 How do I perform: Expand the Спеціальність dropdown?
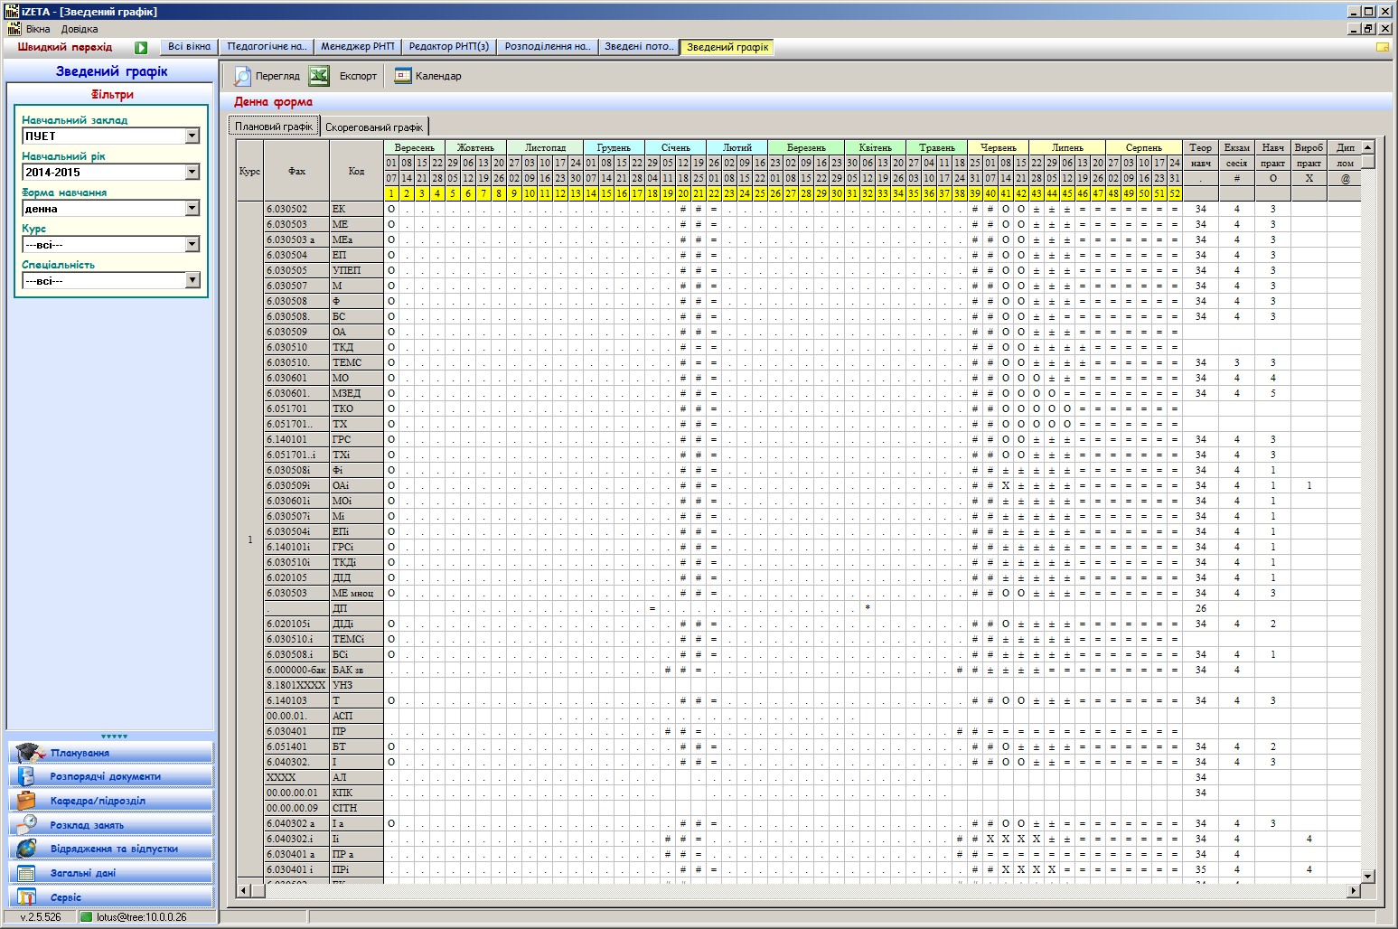(x=192, y=280)
